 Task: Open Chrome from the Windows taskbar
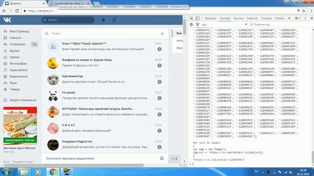point(52,172)
